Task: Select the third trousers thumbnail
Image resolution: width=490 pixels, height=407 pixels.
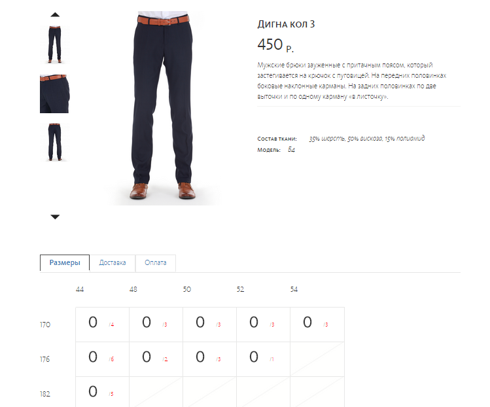Action: click(x=55, y=142)
